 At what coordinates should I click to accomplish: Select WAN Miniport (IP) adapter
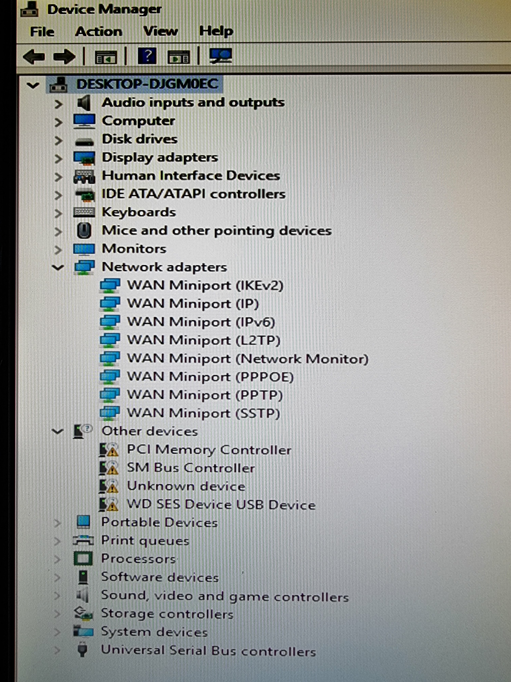(x=193, y=304)
